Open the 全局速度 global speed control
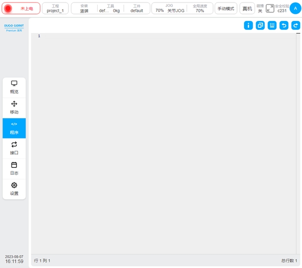Image resolution: width=302 pixels, height=268 pixels. [200, 8]
